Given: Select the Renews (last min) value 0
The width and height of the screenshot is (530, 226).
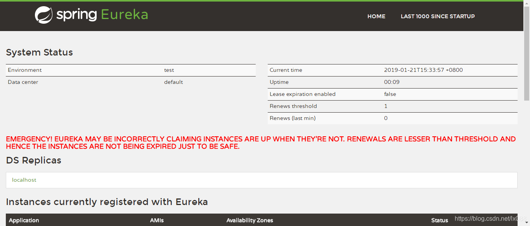Looking at the screenshot, I should click(386, 118).
